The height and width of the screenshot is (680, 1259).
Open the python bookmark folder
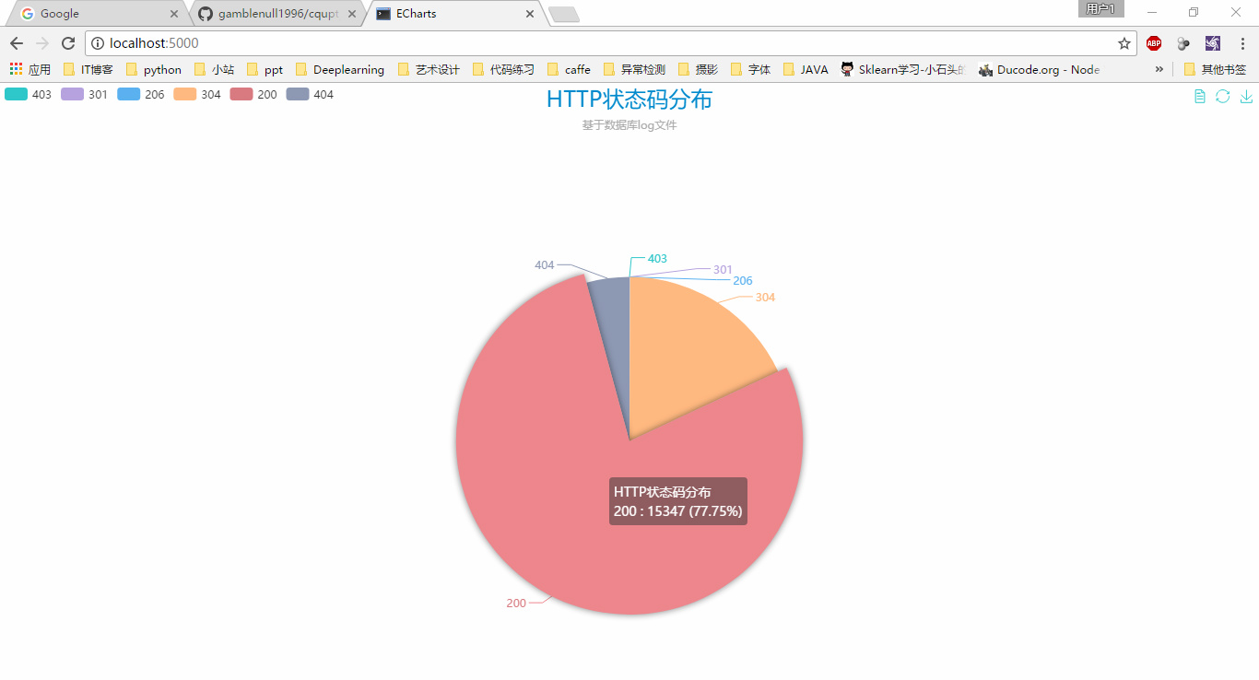click(x=154, y=69)
